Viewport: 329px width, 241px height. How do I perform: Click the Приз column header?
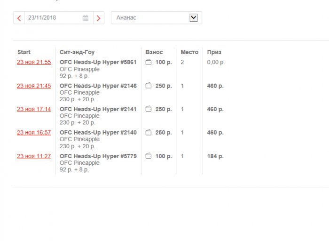tap(214, 52)
